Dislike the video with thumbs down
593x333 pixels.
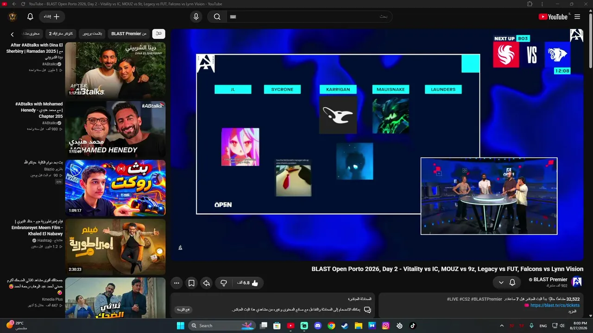[224, 283]
